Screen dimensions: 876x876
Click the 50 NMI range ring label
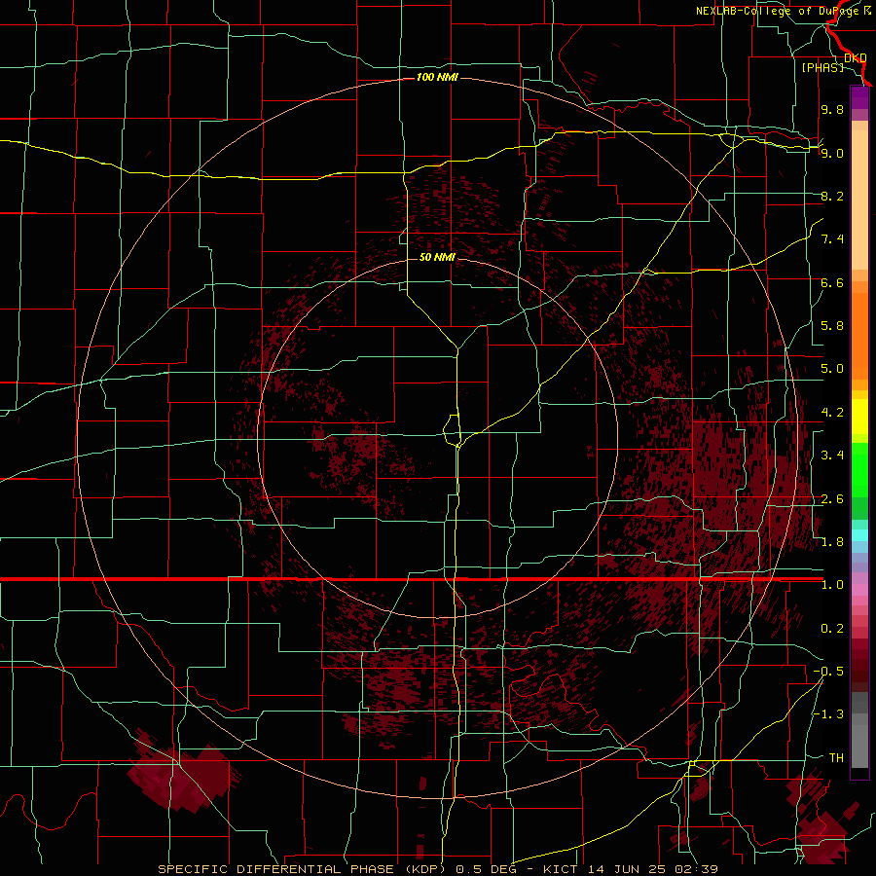click(437, 257)
